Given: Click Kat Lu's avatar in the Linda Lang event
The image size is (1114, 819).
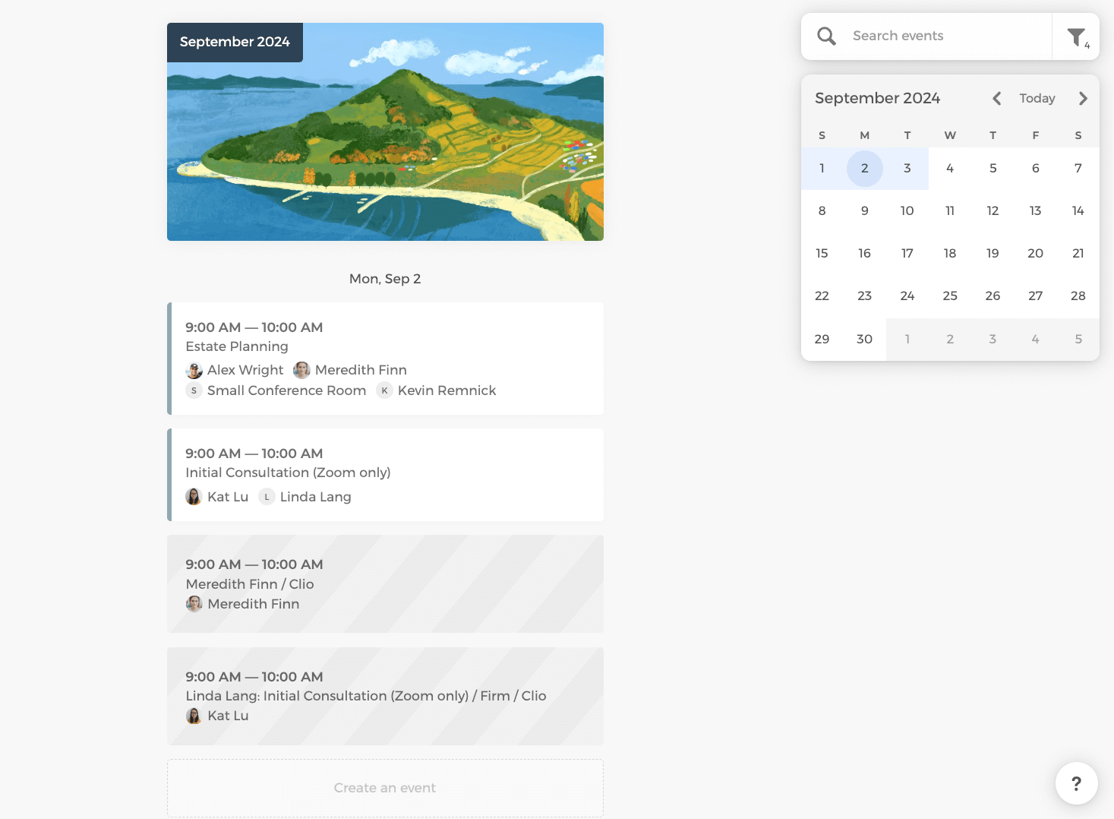Looking at the screenshot, I should click(194, 716).
